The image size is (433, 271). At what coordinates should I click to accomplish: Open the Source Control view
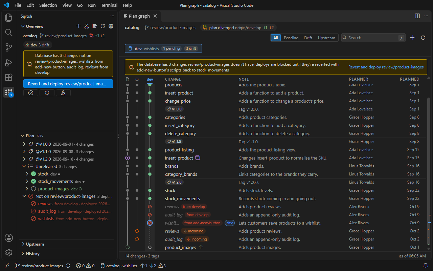click(x=9, y=47)
